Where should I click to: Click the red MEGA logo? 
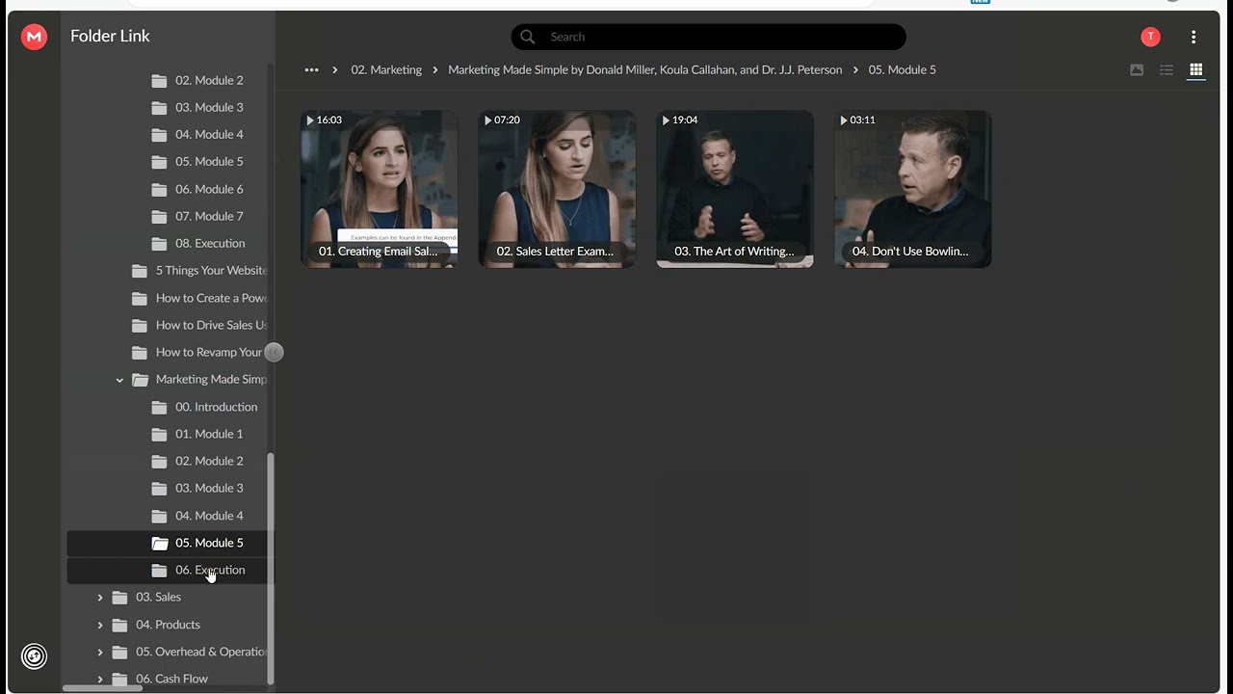pyautogui.click(x=34, y=37)
